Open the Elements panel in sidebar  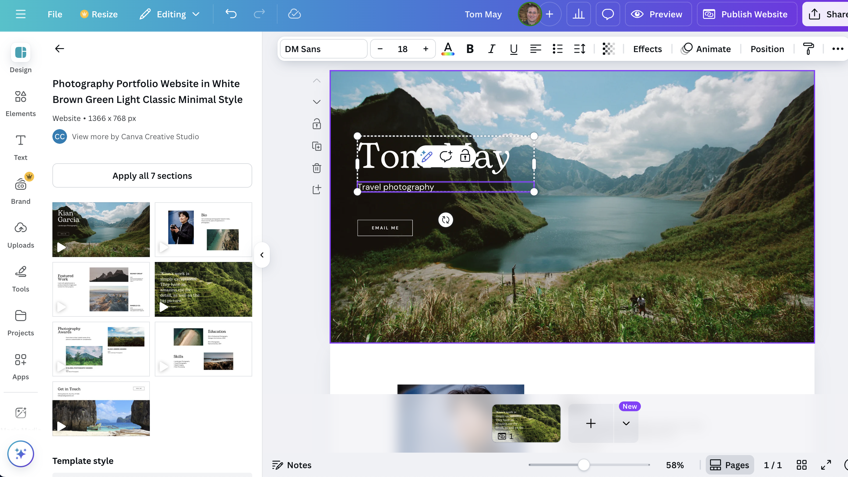pyautogui.click(x=20, y=104)
